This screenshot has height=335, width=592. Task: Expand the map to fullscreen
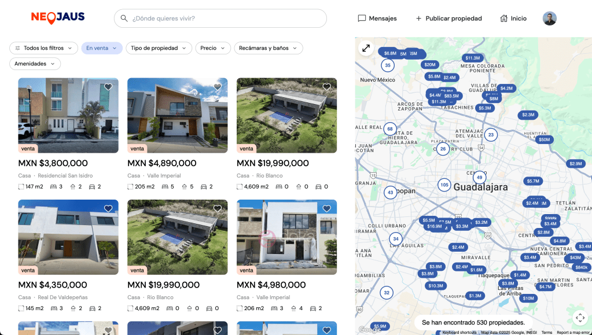pos(366,49)
